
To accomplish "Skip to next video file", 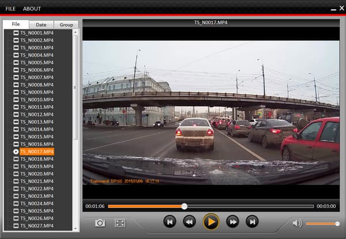I will pos(252,222).
